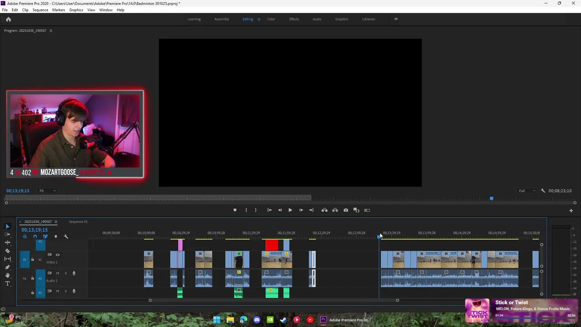The image size is (581, 327).
Task: Open the Markers menu
Action: [x=59, y=10]
